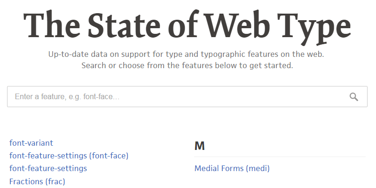
Task: Click the (medi) abbreviation in Medial Forms
Action: (258, 168)
